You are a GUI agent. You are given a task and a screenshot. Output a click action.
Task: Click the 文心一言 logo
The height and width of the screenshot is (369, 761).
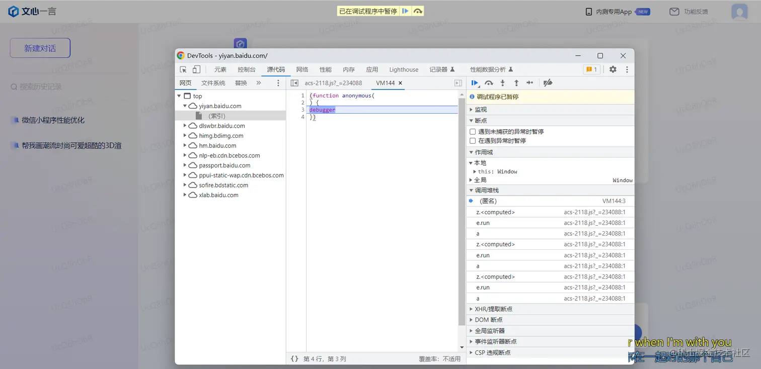point(32,11)
